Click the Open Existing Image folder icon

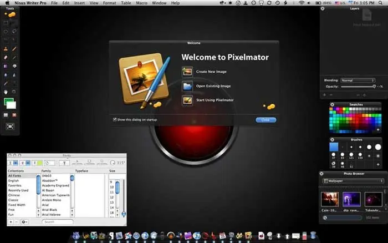pyautogui.click(x=187, y=86)
